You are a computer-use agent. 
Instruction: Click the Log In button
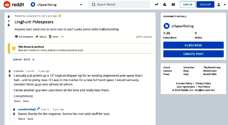188,4
